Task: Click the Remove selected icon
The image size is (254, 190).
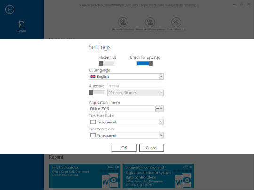Action: [123, 23]
